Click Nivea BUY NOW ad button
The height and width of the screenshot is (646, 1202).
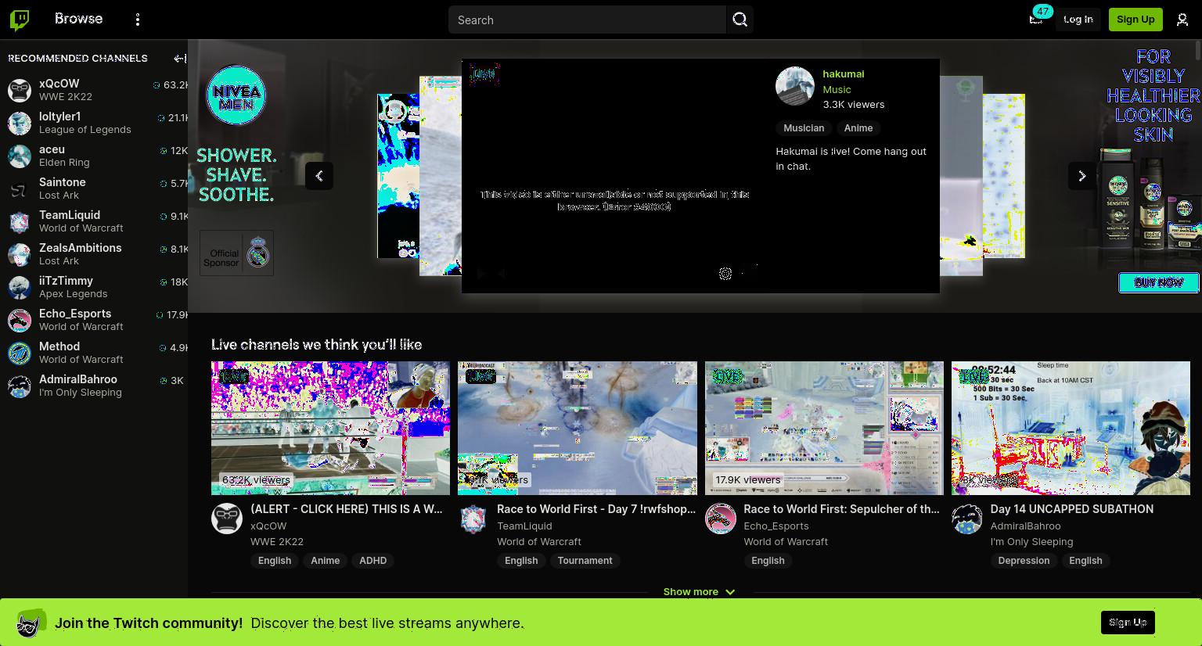[x=1159, y=282]
